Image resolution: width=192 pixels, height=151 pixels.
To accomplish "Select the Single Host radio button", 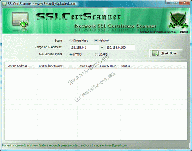I will tap(71, 41).
